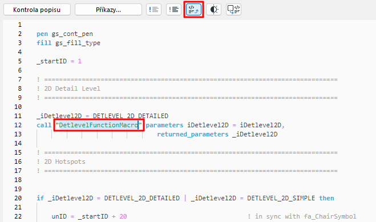Click the uncomment lines icon (grey exclamation)
The height and width of the screenshot is (222, 376).
(173, 10)
